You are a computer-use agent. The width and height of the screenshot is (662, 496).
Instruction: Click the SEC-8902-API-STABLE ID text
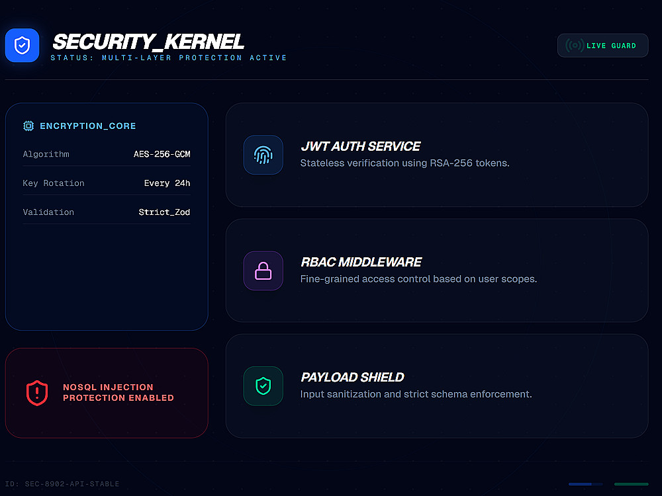[x=62, y=484]
